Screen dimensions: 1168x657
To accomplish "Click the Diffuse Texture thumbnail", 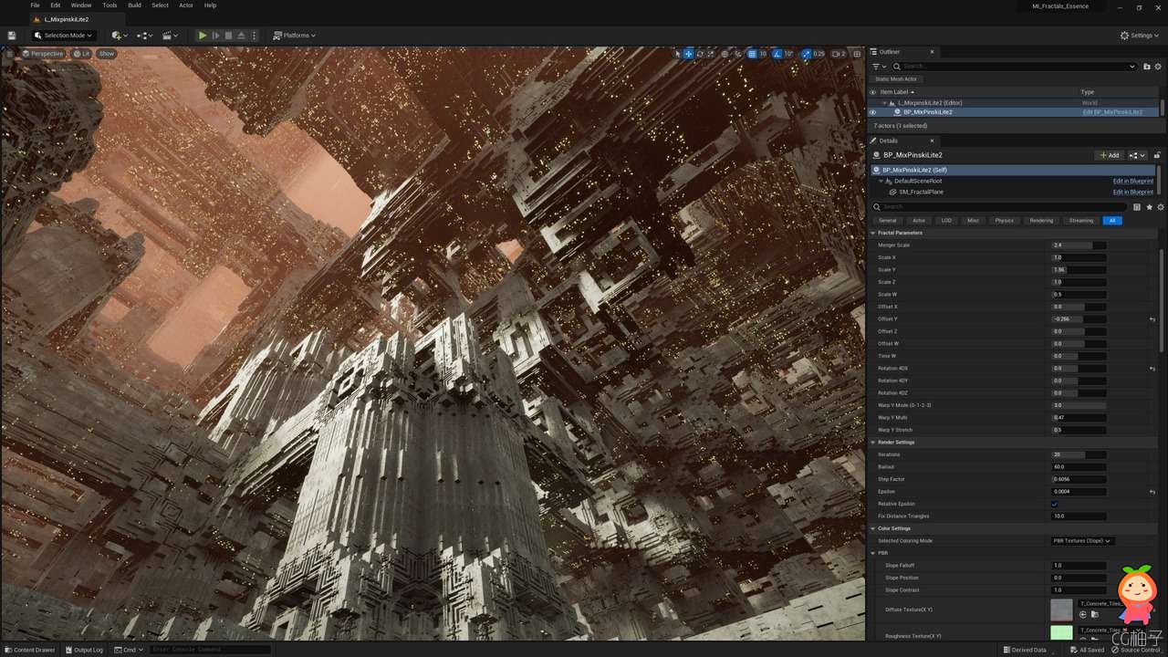I will click(x=1061, y=610).
